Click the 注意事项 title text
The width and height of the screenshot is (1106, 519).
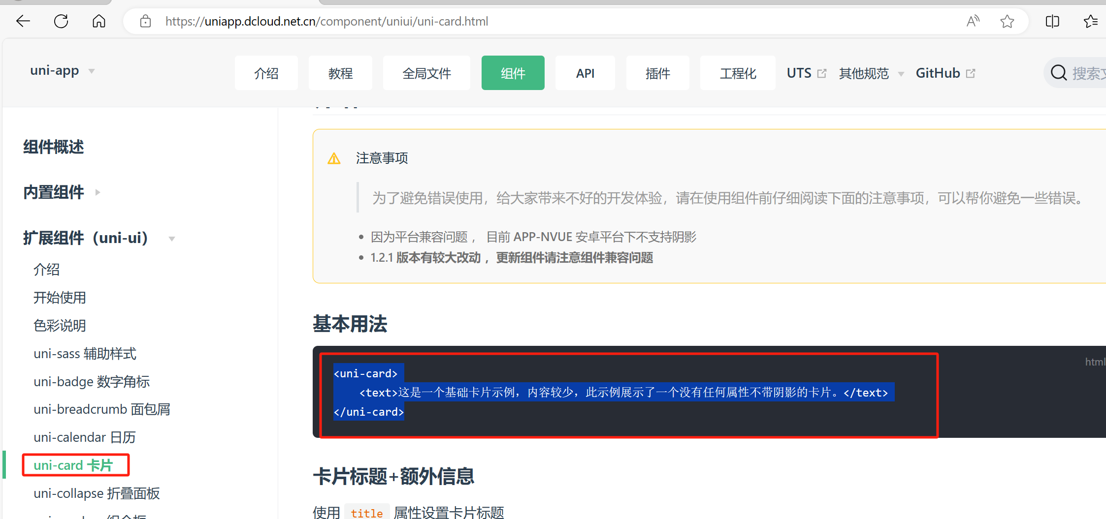click(382, 158)
